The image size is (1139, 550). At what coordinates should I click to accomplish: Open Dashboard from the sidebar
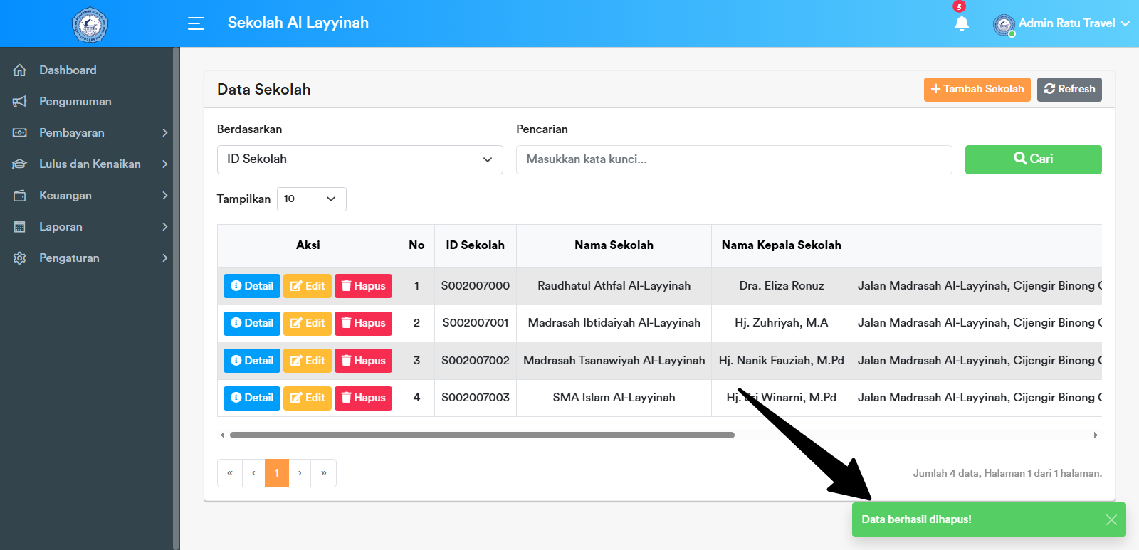tap(68, 70)
